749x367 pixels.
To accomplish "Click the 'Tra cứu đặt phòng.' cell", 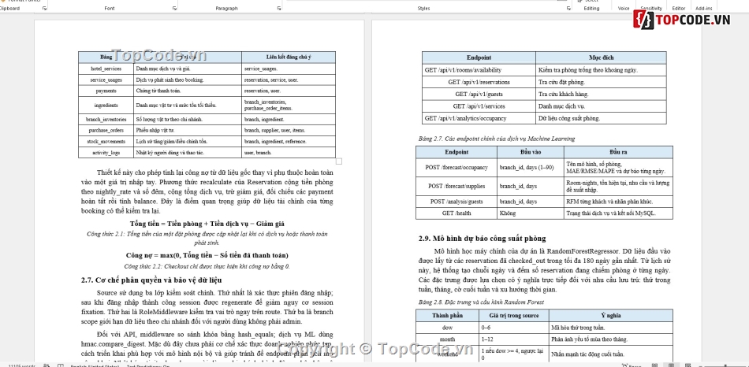I will [x=601, y=82].
